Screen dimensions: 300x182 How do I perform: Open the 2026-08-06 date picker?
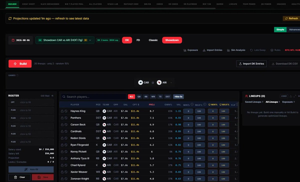pyautogui.click(x=21, y=40)
